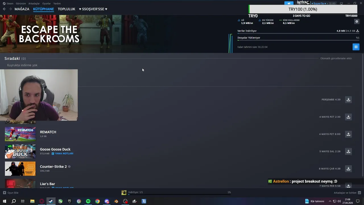Select the Counter-Strike 2 title
This screenshot has width=364, height=205.
[53, 167]
